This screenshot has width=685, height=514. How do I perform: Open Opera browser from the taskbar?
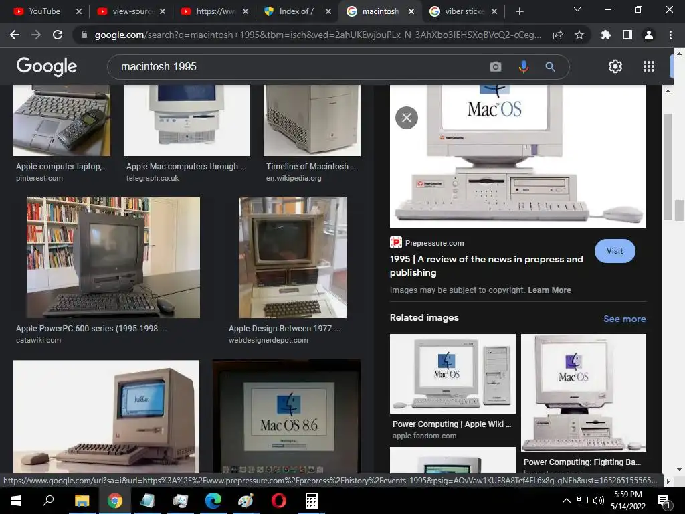pyautogui.click(x=279, y=501)
